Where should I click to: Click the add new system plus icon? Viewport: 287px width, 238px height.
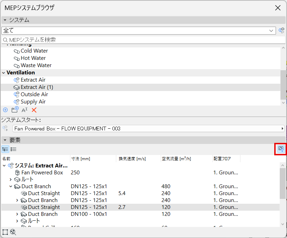(5, 110)
